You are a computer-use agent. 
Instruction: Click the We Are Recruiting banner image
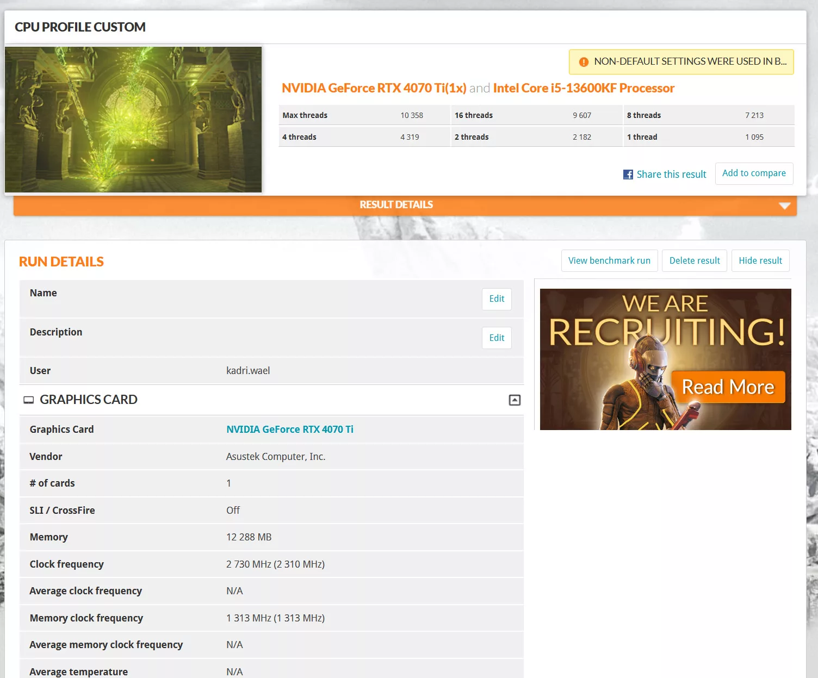pos(665,359)
